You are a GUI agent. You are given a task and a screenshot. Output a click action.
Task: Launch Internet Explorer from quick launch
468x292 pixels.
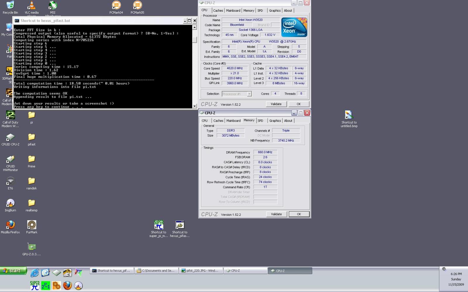[x=35, y=272]
